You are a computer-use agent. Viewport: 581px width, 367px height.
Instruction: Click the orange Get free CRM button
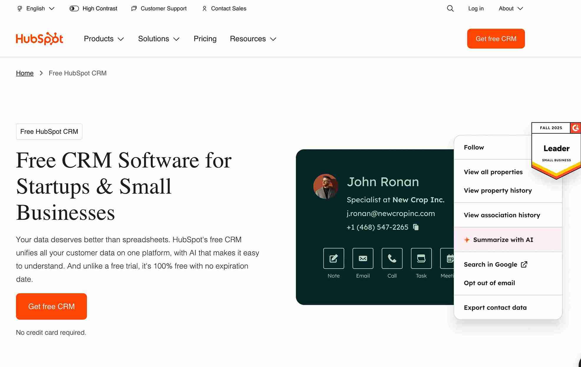pos(51,306)
